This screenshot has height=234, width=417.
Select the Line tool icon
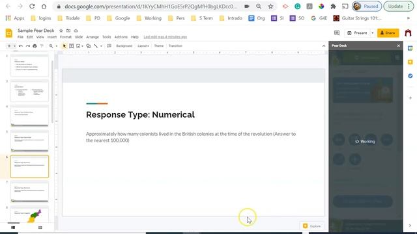pyautogui.click(x=96, y=46)
